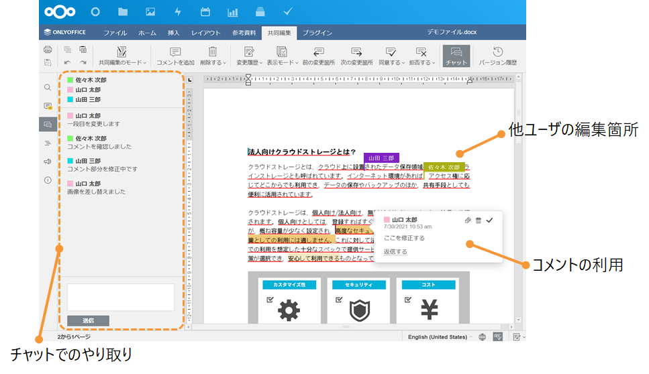This screenshot has height=374, width=649.
Task: Click the document language globe icon
Action: pyautogui.click(x=482, y=337)
